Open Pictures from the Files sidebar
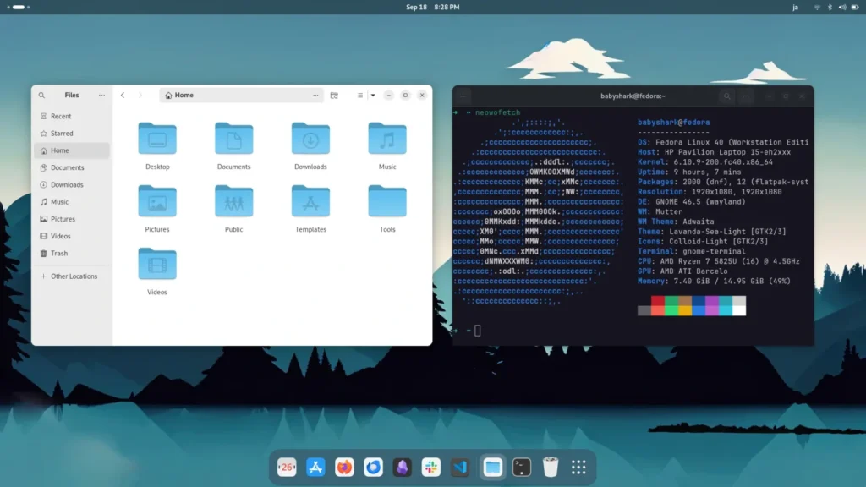The height and width of the screenshot is (487, 866). (72, 219)
